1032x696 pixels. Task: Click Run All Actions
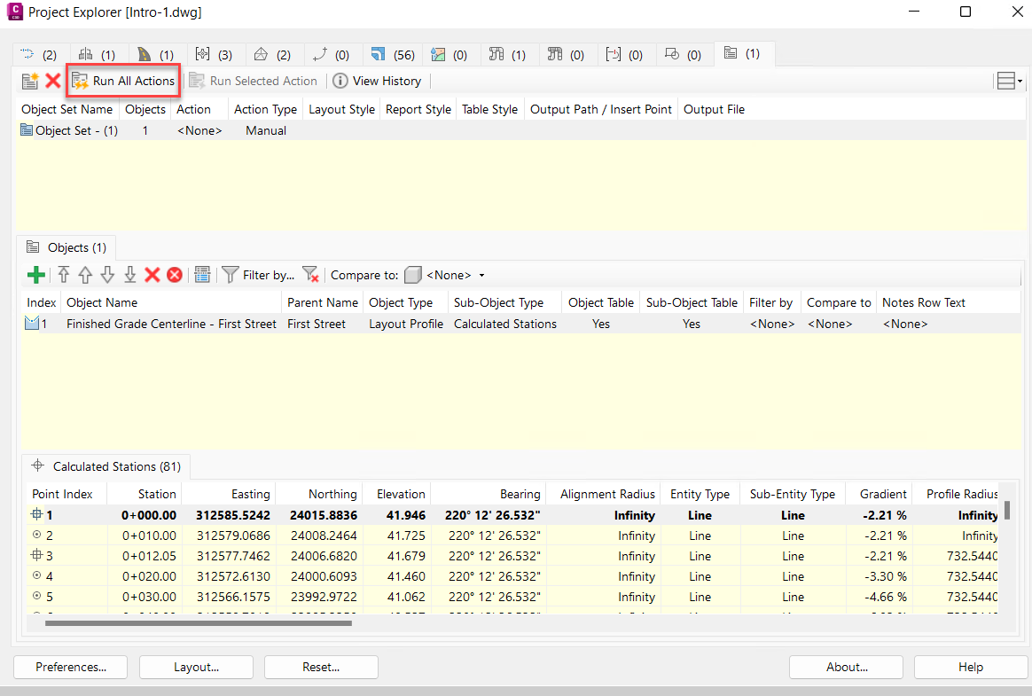pyautogui.click(x=124, y=81)
